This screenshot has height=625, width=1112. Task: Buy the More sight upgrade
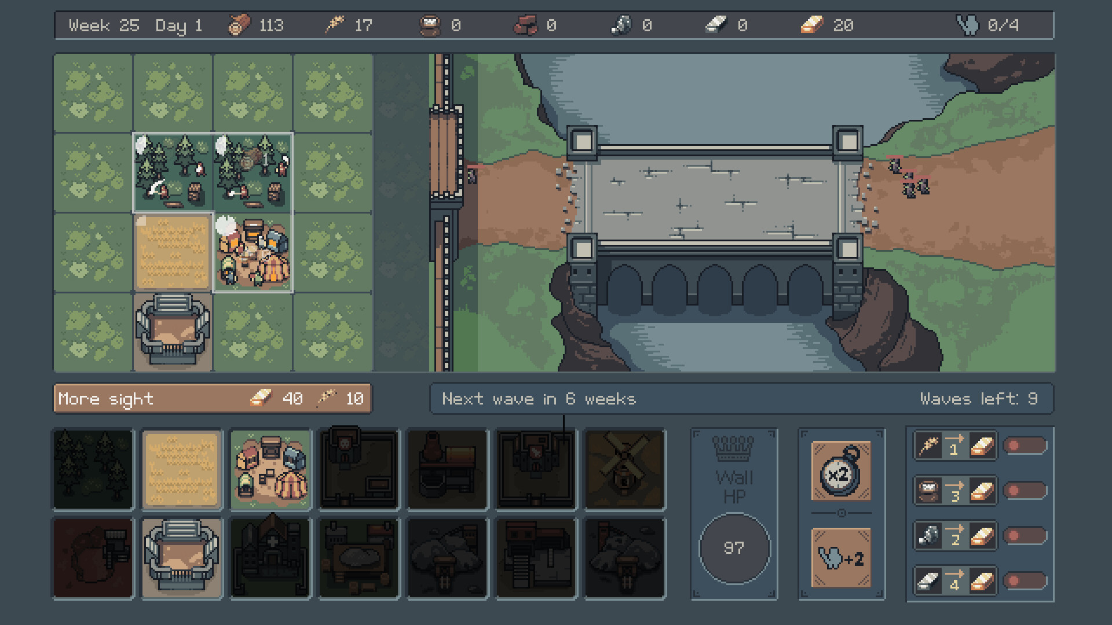(213, 399)
